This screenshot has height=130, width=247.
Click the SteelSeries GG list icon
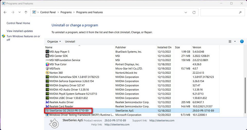tap(47, 111)
